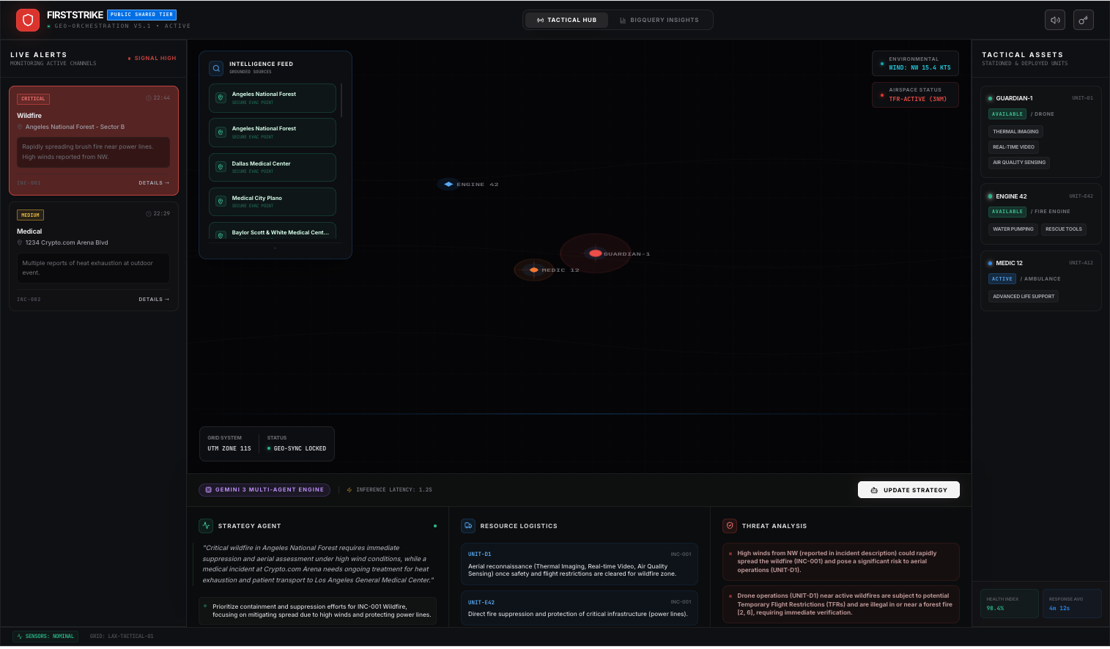This screenshot has height=649, width=1110.
Task: Open the BigQuery Insights tab
Action: [x=659, y=20]
